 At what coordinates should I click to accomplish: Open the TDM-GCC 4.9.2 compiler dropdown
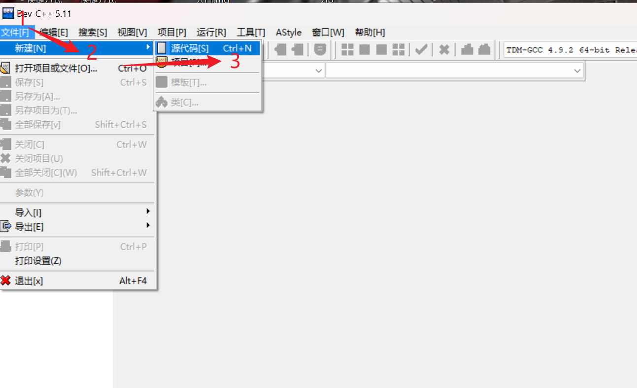(570, 50)
